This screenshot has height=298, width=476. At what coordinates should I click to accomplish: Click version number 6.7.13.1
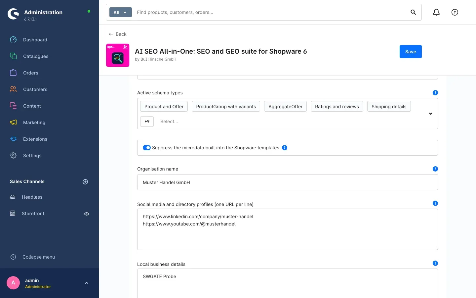click(x=30, y=19)
